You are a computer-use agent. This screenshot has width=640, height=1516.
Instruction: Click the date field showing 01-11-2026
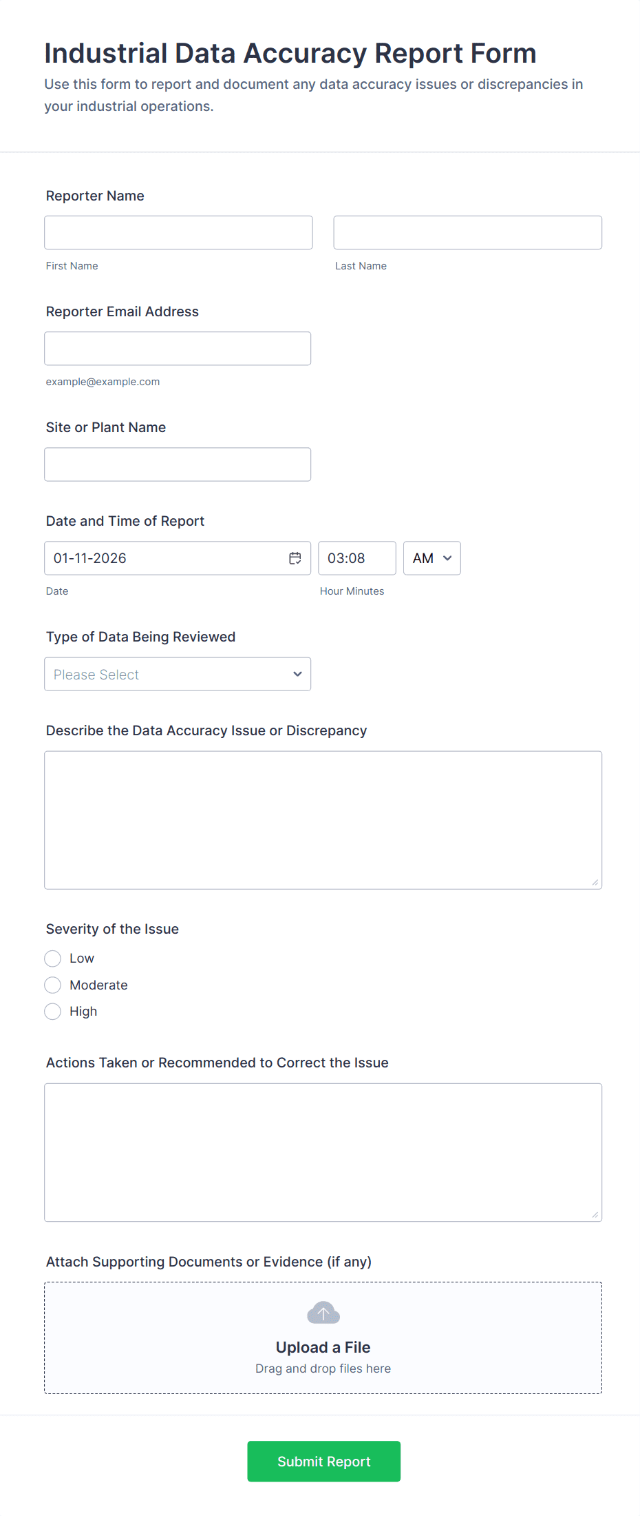tap(165, 558)
